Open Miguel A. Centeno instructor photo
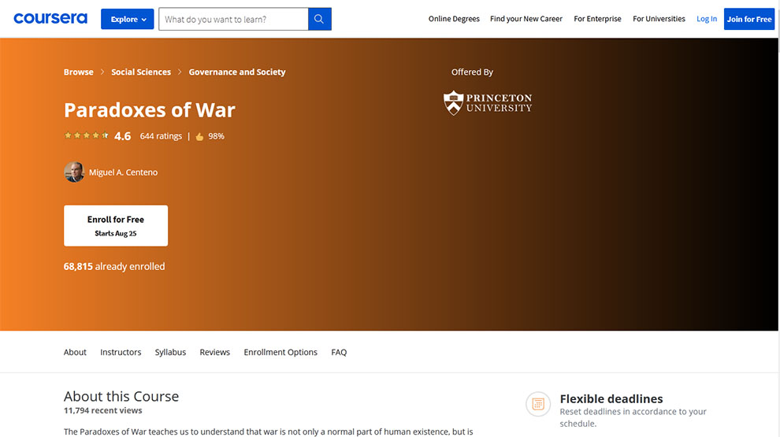 coord(74,172)
